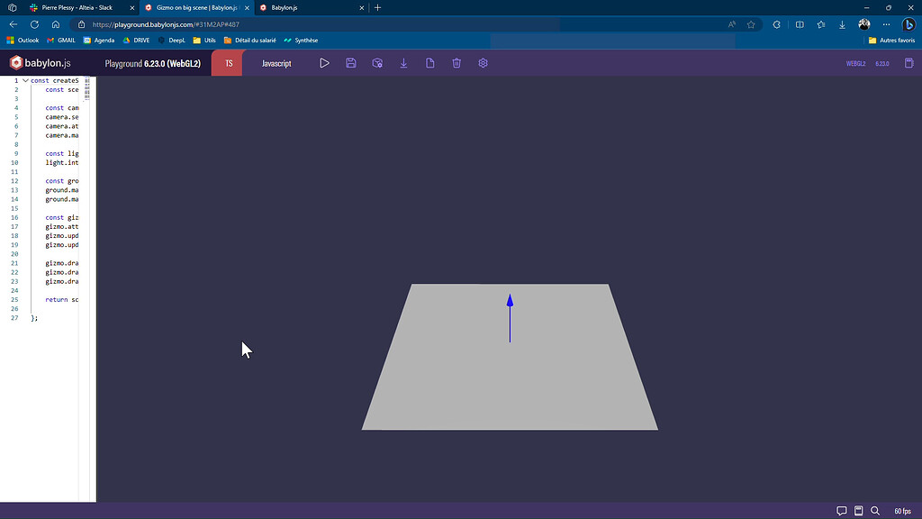922x519 pixels.
Task: Select the TS language tab
Action: [228, 63]
